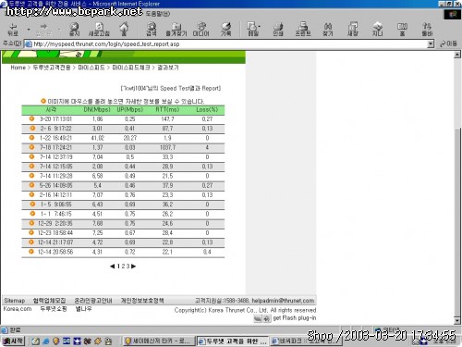Viewport: 462px width, 347px height.
Task: Click the Internet Explorer quick launch icon
Action: (x=46, y=341)
